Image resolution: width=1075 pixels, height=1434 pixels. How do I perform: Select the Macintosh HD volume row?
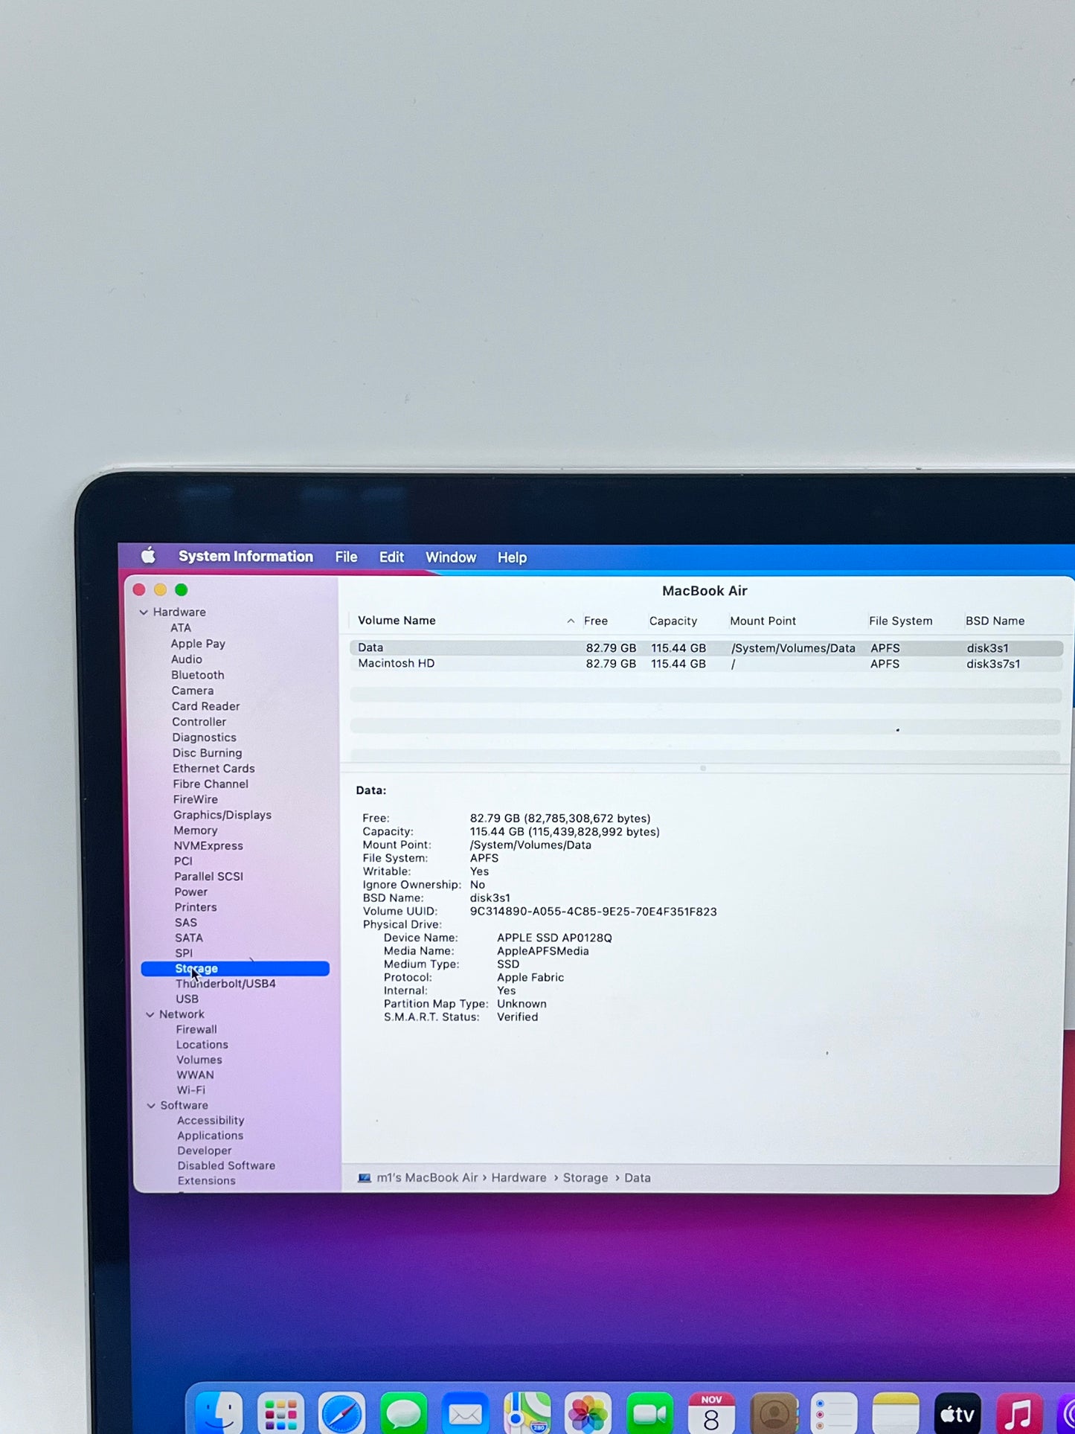click(706, 664)
